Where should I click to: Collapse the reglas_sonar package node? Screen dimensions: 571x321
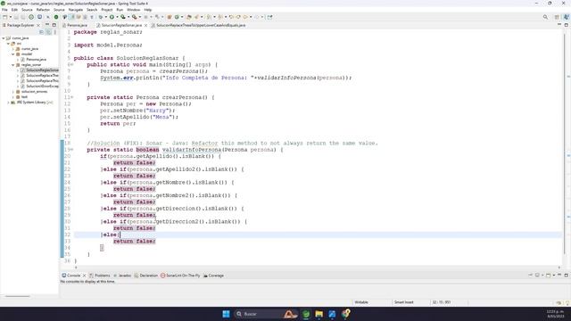coord(12,65)
